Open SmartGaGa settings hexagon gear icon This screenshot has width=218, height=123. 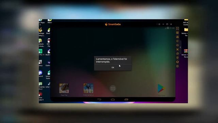(x=177, y=66)
